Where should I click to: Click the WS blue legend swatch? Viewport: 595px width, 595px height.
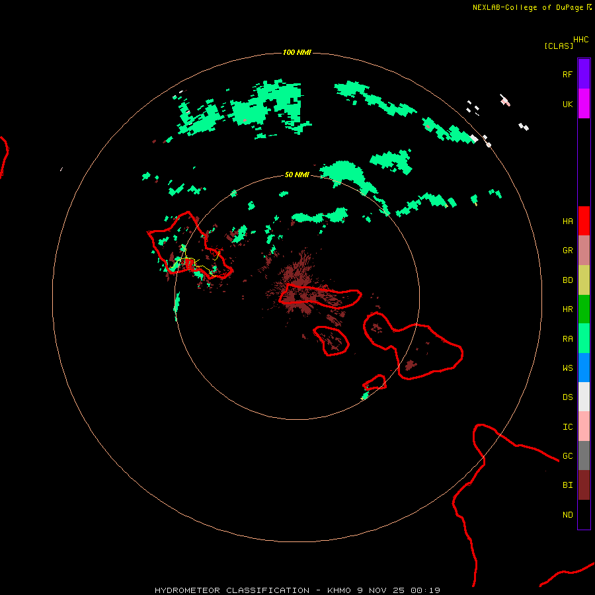click(584, 368)
